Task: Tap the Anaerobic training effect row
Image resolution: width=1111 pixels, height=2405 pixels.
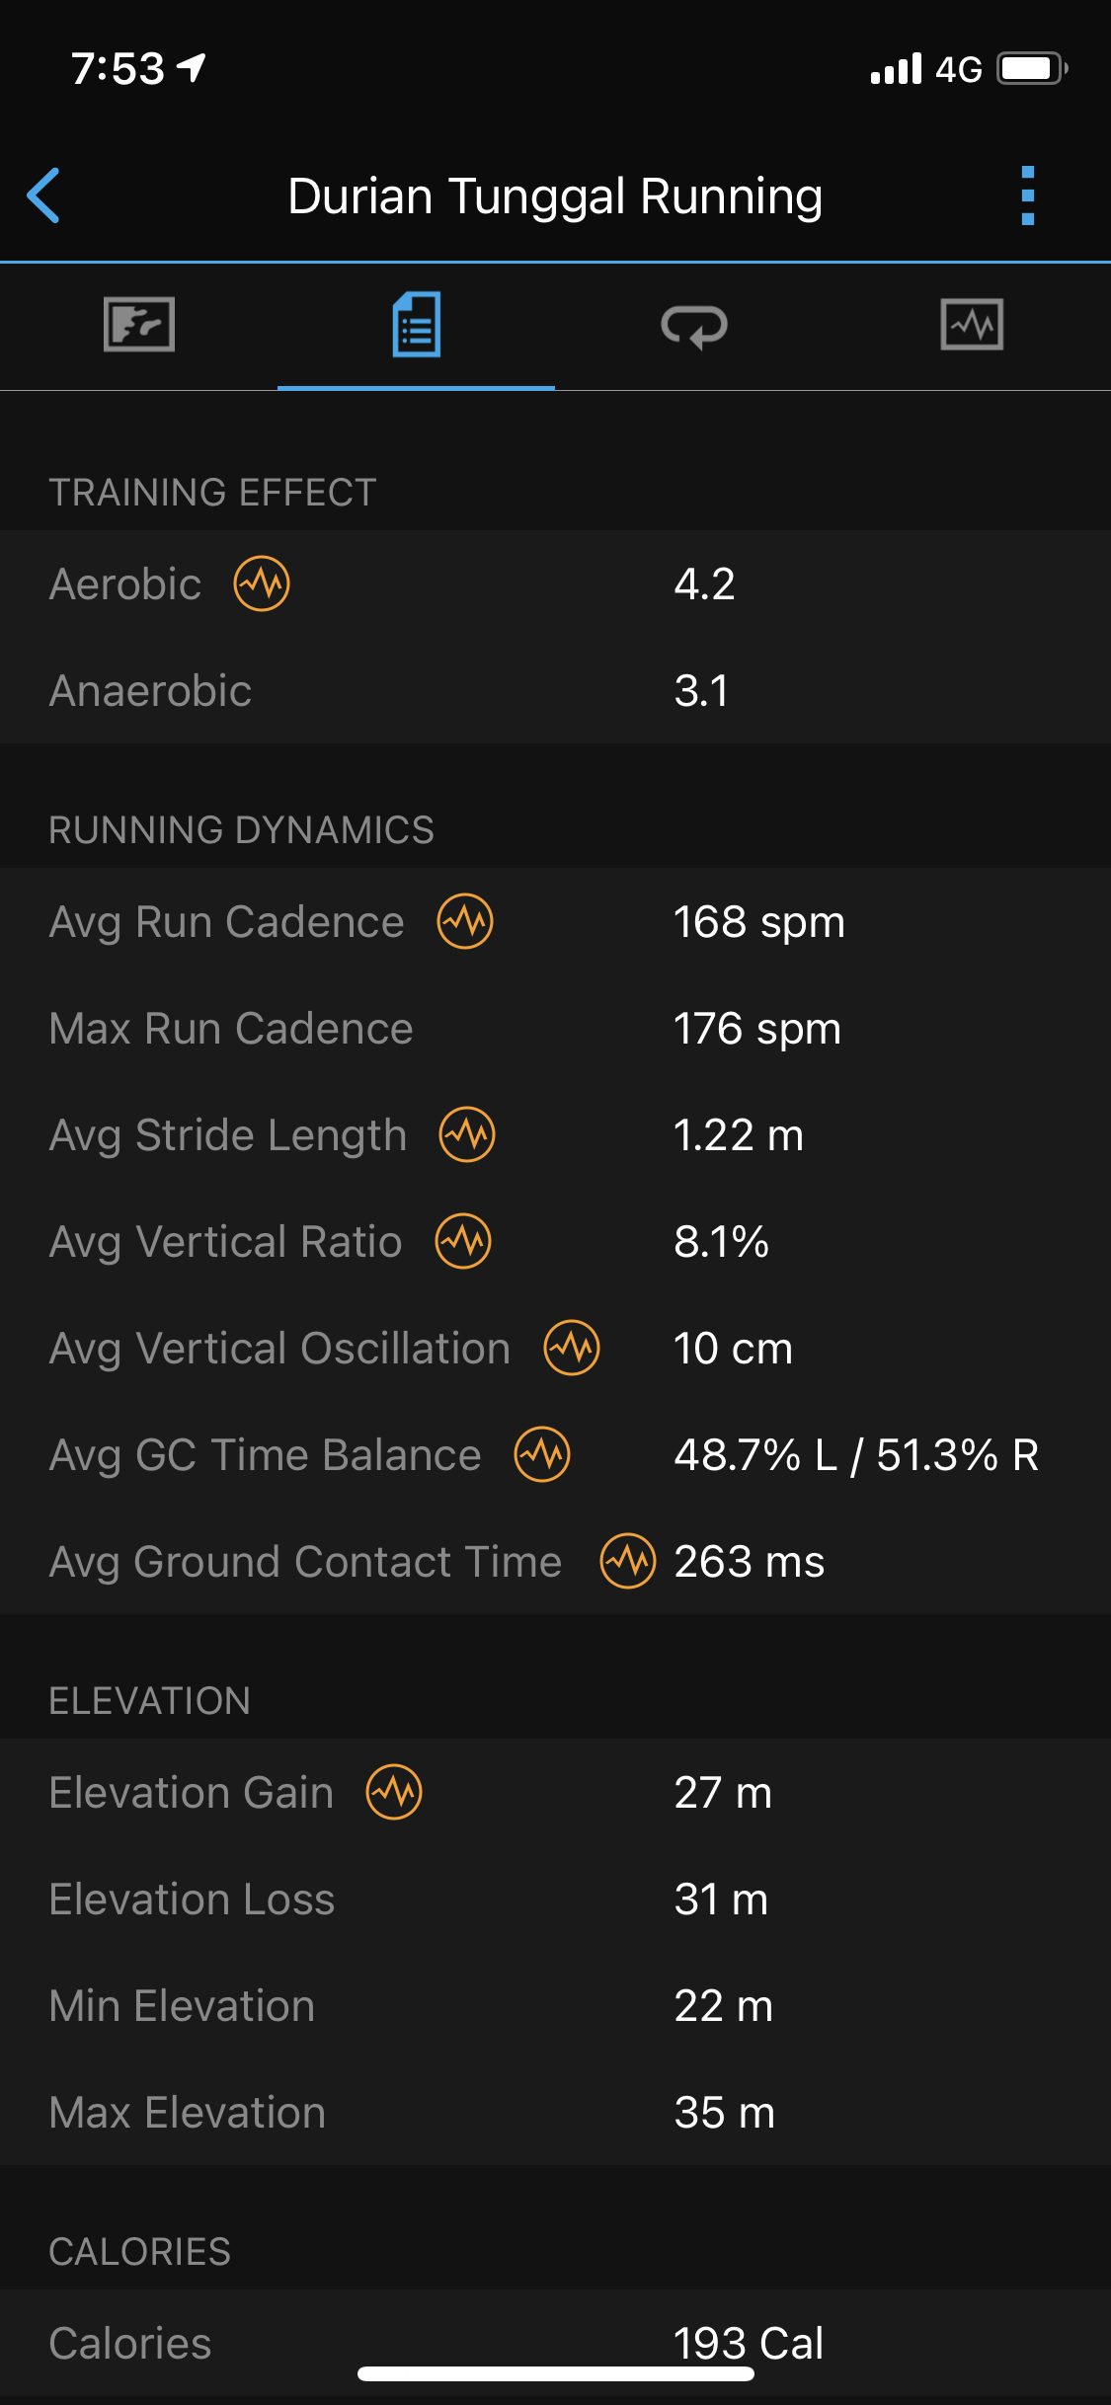Action: (x=555, y=690)
